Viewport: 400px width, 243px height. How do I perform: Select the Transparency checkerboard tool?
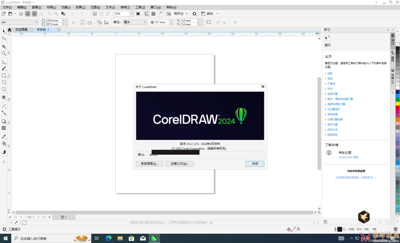point(4,128)
